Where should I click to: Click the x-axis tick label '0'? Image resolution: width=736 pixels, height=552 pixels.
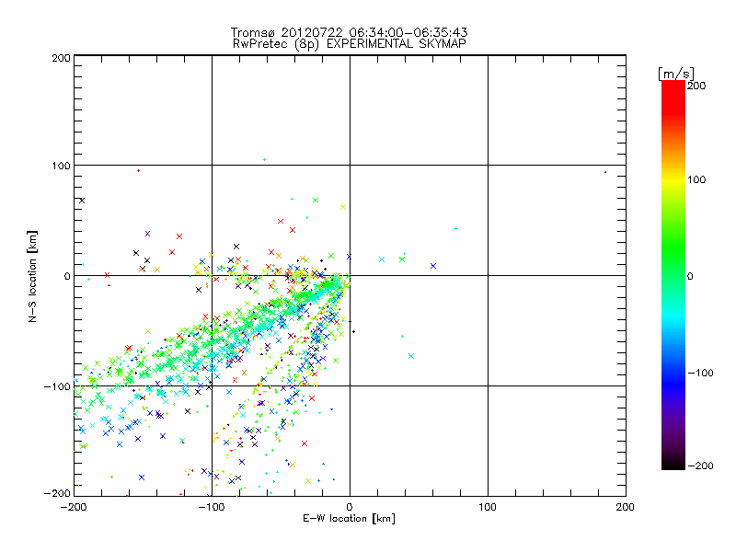pos(350,507)
